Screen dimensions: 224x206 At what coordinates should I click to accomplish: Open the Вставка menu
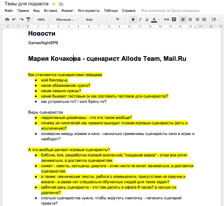[50, 11]
